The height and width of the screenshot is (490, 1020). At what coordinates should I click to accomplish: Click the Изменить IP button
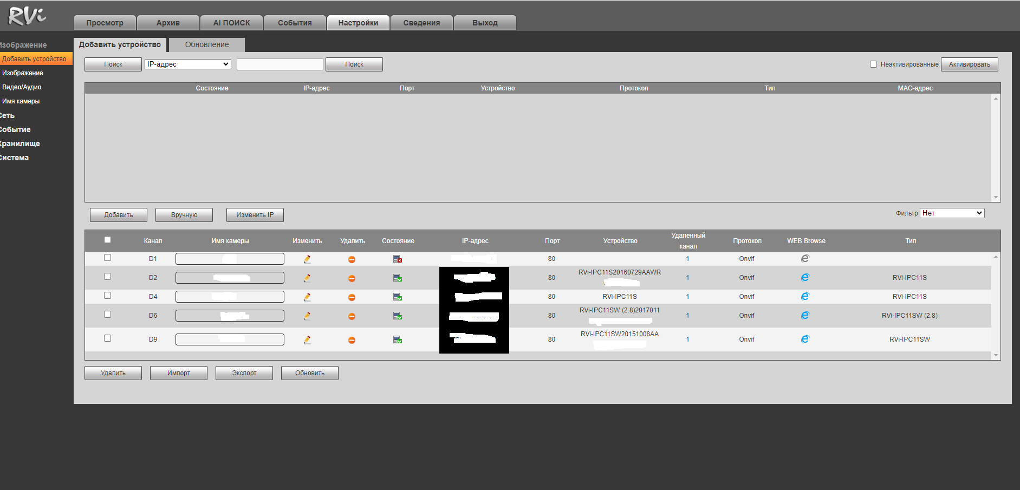[255, 215]
